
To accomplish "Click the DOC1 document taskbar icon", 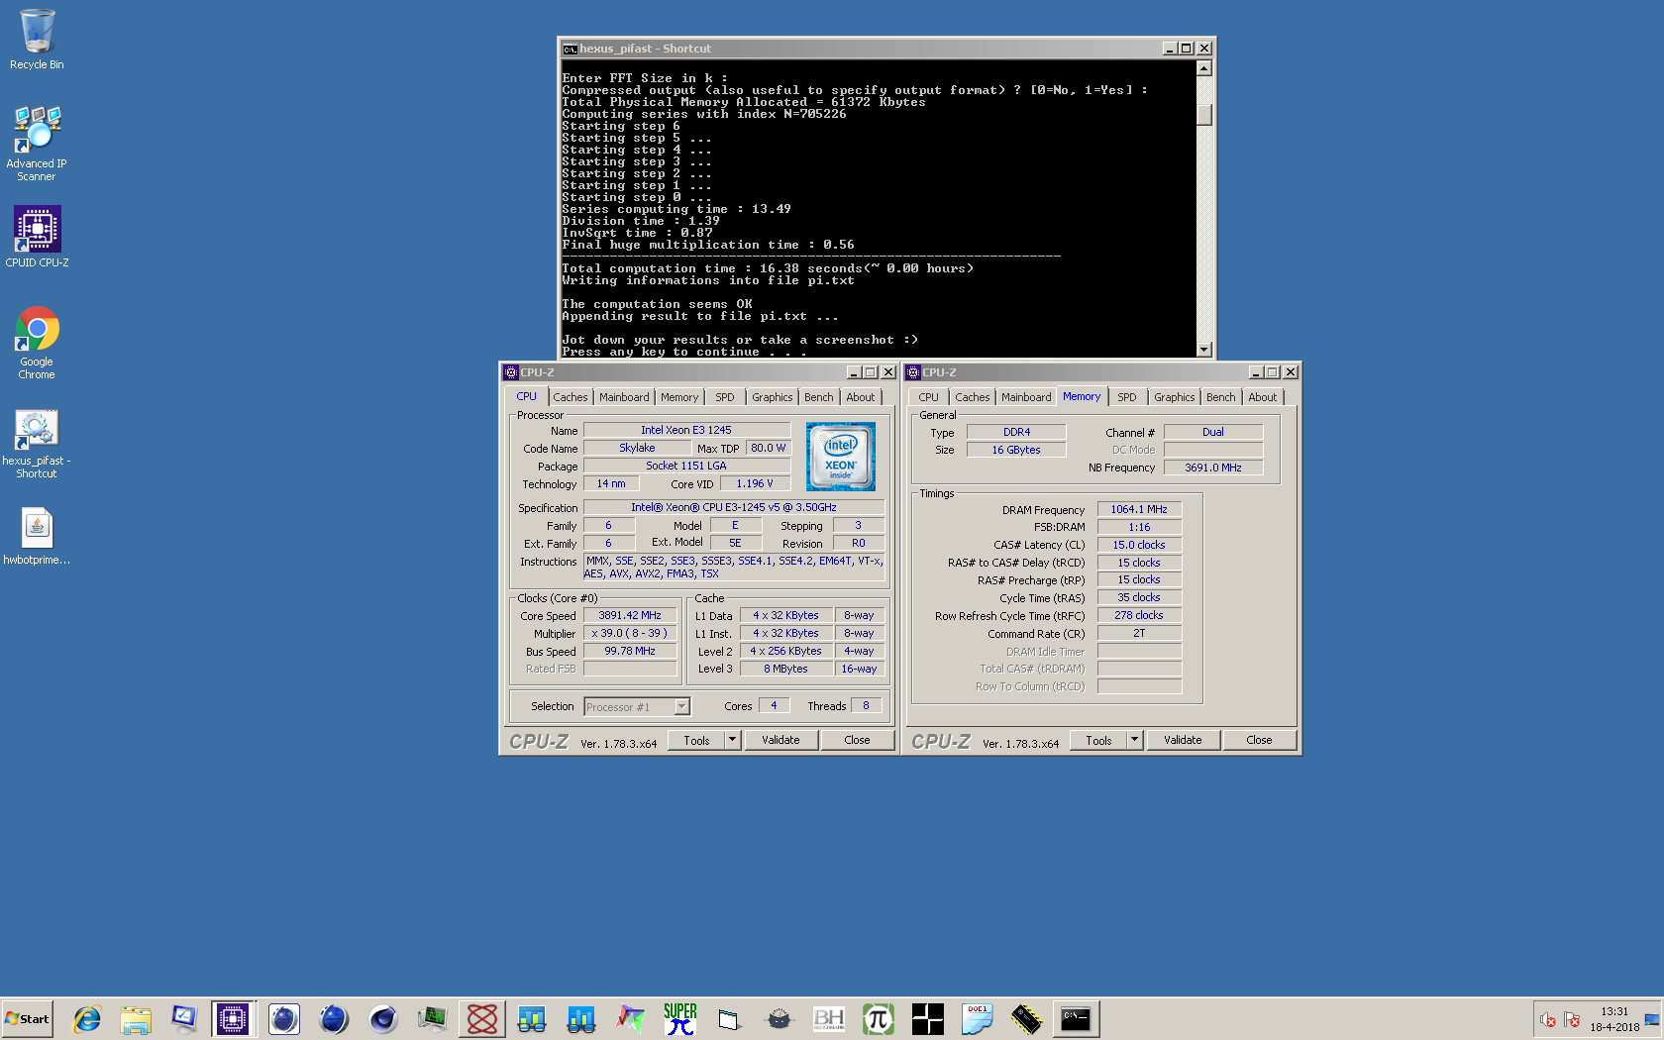I will [978, 1019].
